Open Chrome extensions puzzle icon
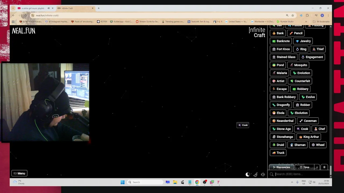Image resolution: width=344 pixels, height=193 pixels. [307, 15]
